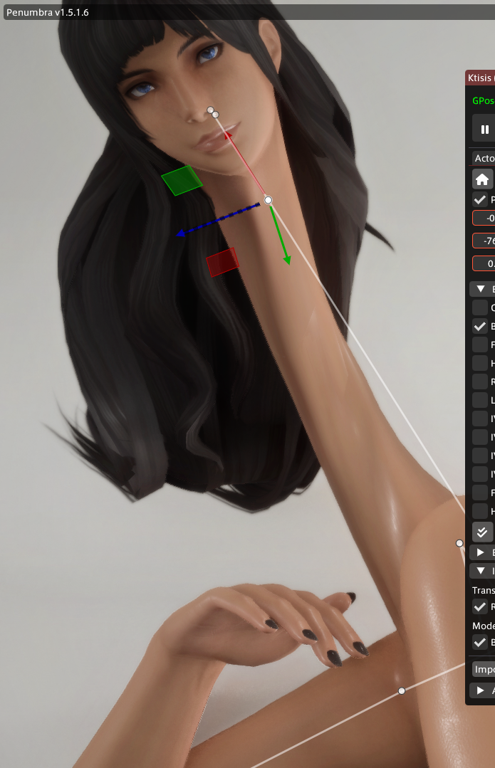The image size is (495, 768).
Task: Click the home icon button in Ktisis
Action: pyautogui.click(x=482, y=179)
